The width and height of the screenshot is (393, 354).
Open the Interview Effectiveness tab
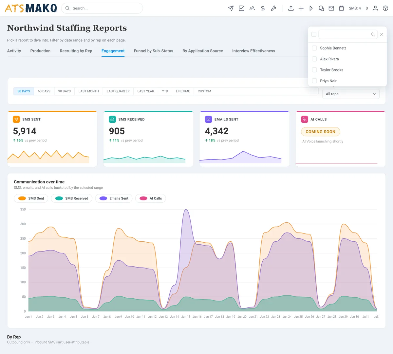click(254, 51)
